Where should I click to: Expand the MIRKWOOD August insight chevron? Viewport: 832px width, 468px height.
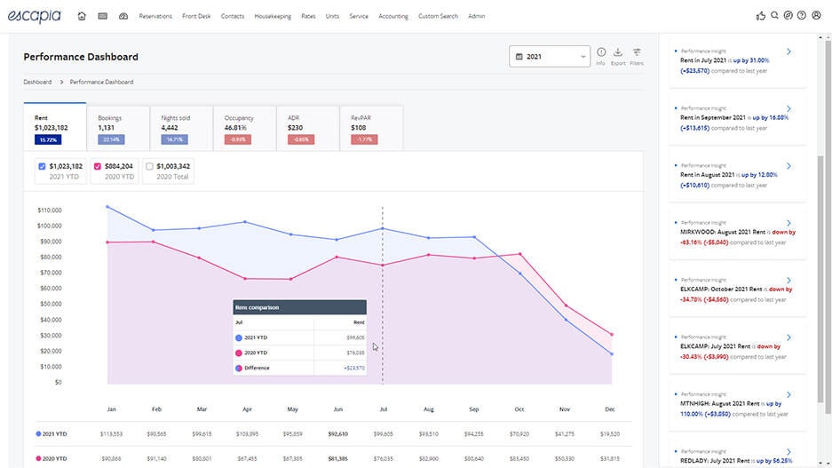789,223
